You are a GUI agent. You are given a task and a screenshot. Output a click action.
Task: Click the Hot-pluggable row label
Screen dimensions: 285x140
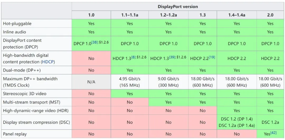[17, 24]
